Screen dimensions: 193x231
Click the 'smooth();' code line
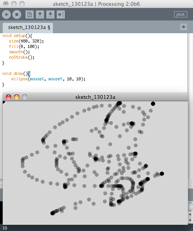coord(19,52)
